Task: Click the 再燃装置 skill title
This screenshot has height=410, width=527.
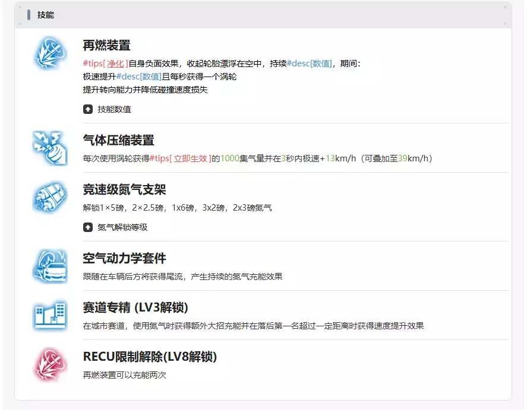Action: (x=107, y=46)
